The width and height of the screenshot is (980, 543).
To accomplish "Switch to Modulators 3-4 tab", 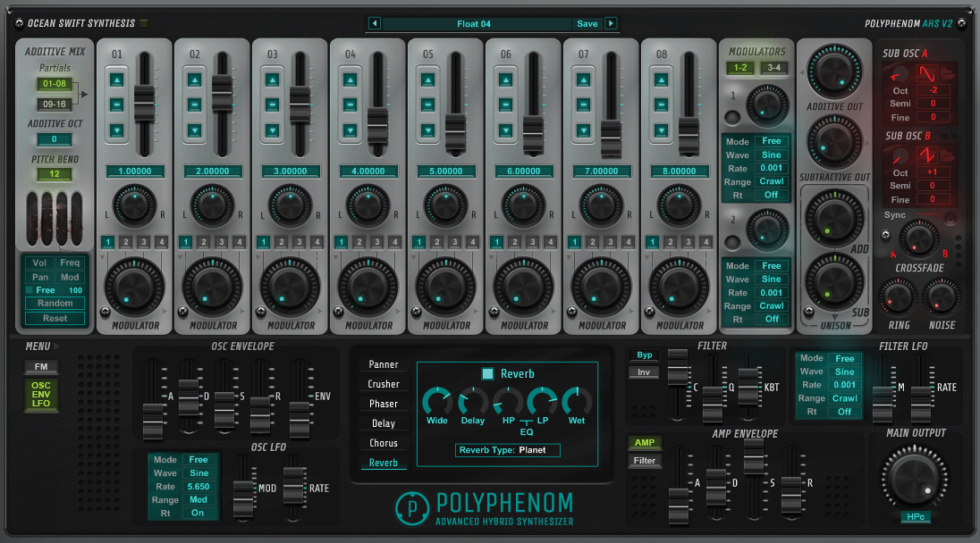I will pyautogui.click(x=773, y=67).
